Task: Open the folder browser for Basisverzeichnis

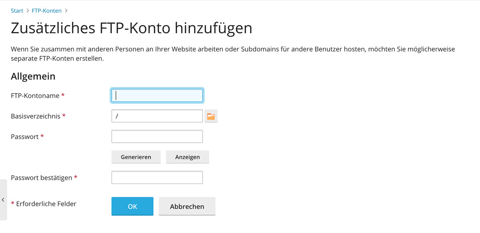Action: [x=211, y=116]
